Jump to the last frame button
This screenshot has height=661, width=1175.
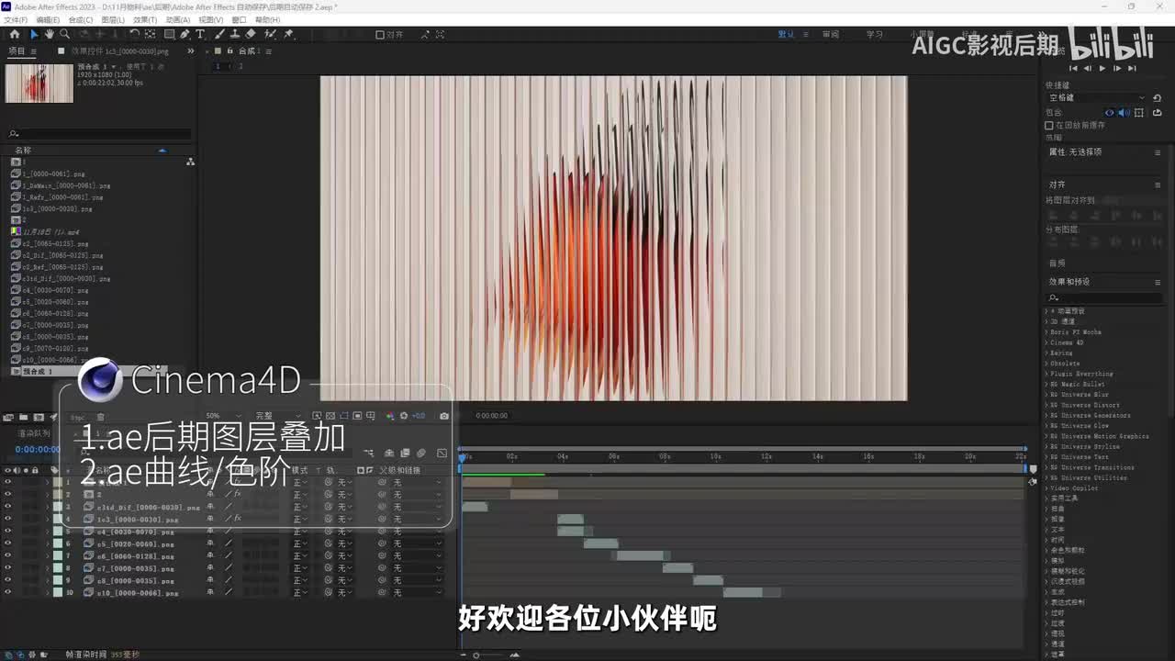tap(1132, 69)
